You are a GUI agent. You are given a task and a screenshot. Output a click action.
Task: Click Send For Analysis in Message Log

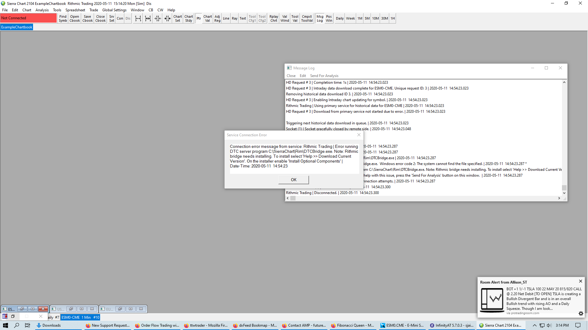coord(324,76)
